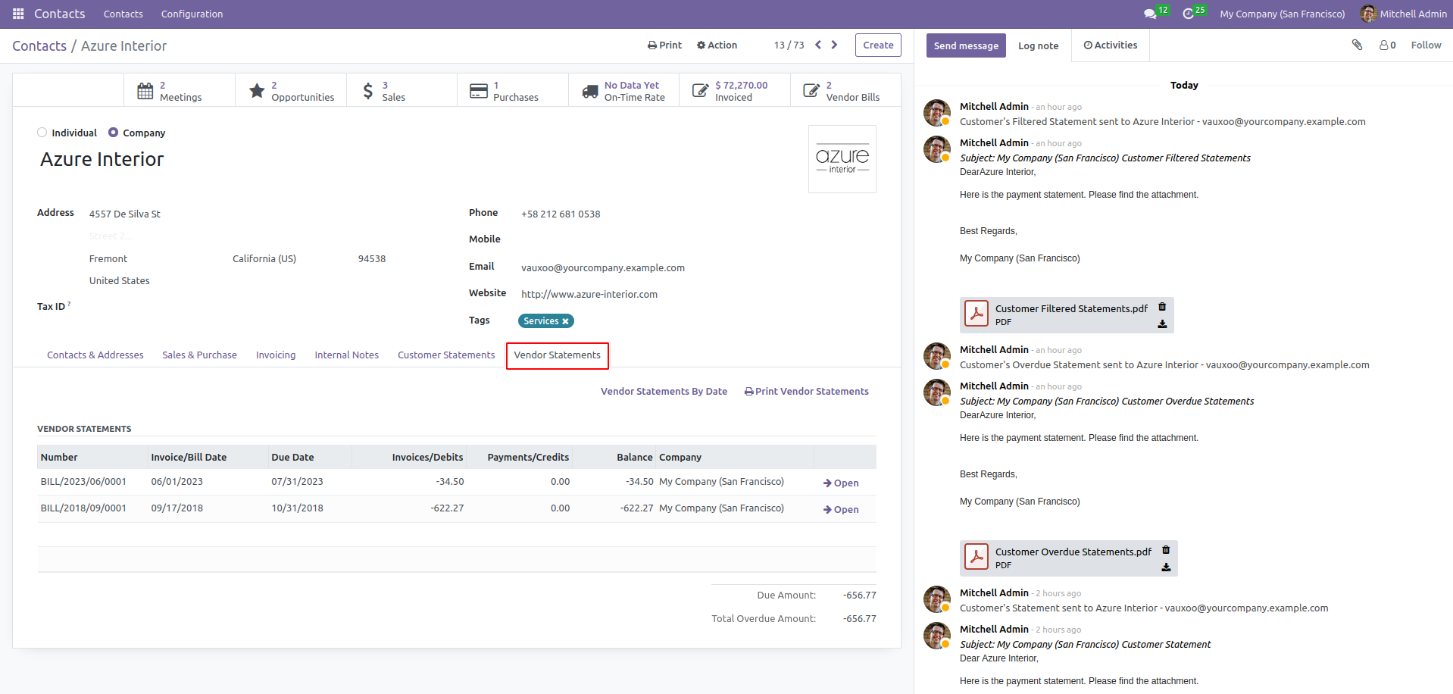This screenshot has width=1453, height=694.
Task: Click the California (US) state field
Action: coord(264,258)
